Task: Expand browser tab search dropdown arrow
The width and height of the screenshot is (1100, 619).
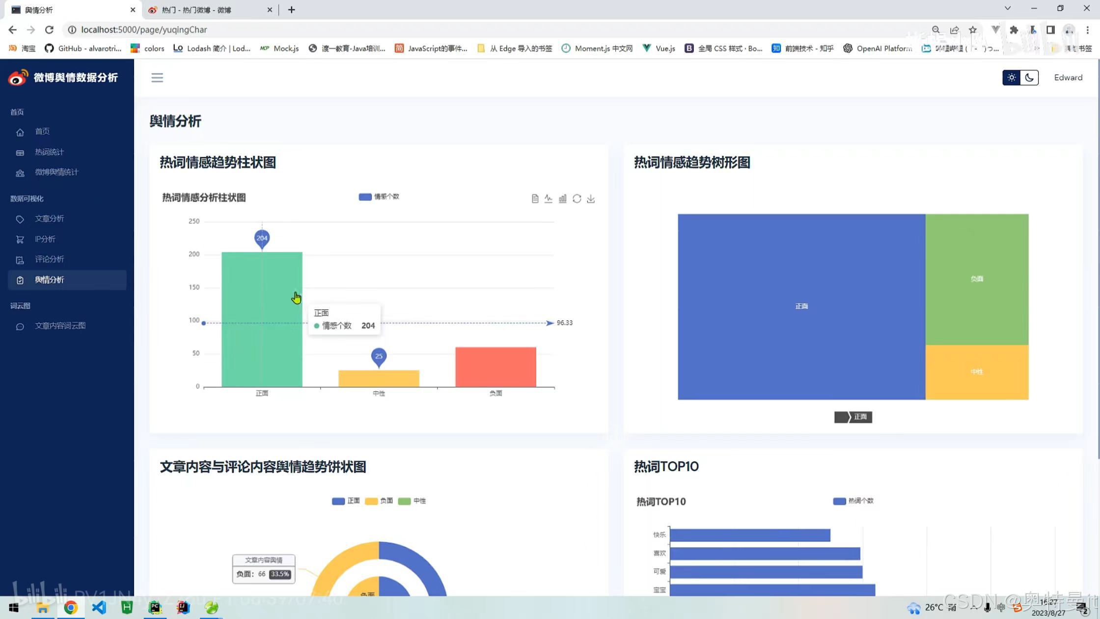Action: pyautogui.click(x=1008, y=8)
